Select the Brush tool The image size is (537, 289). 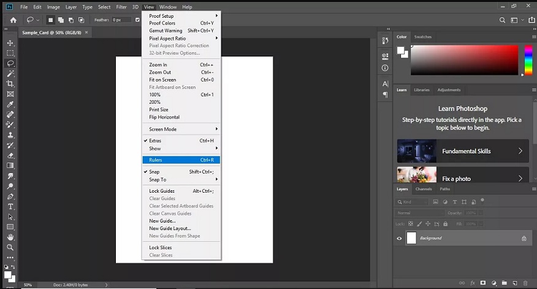10,125
